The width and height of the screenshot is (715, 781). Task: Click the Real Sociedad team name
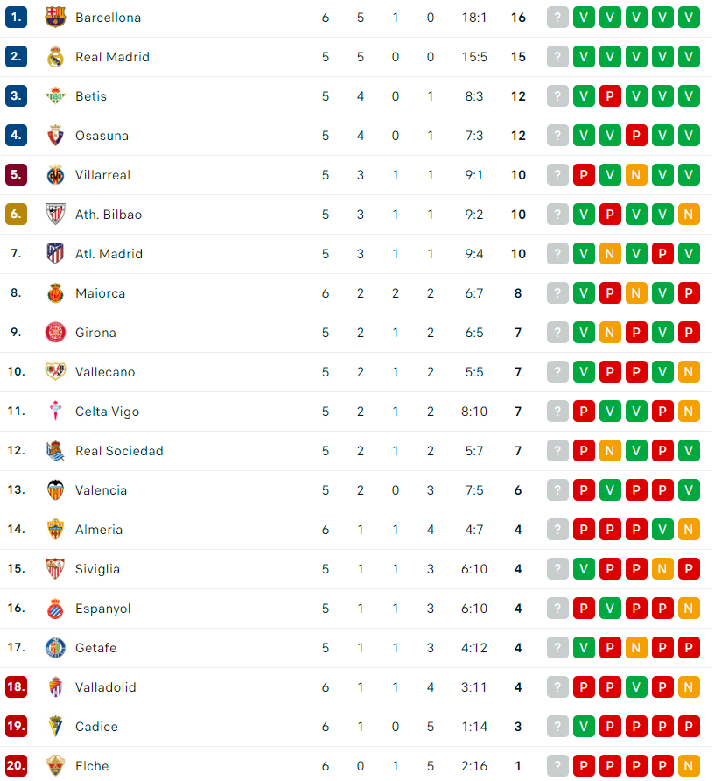pyautogui.click(x=119, y=451)
